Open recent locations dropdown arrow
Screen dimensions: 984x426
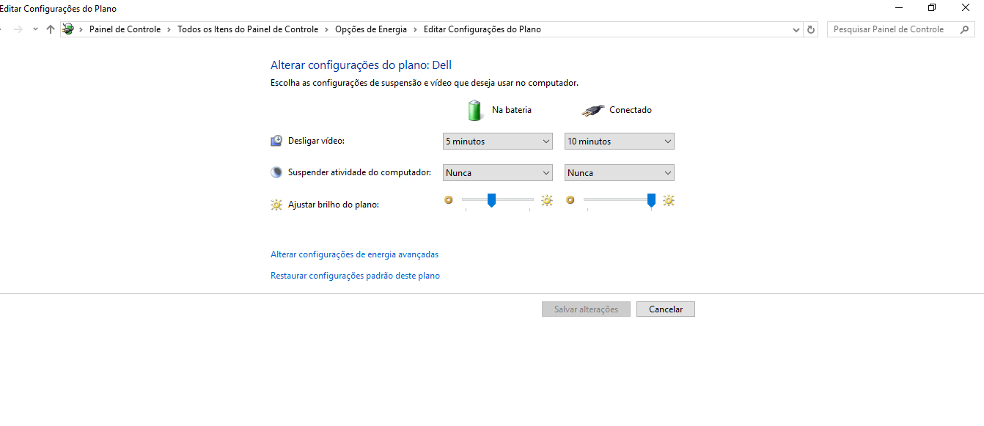click(34, 29)
